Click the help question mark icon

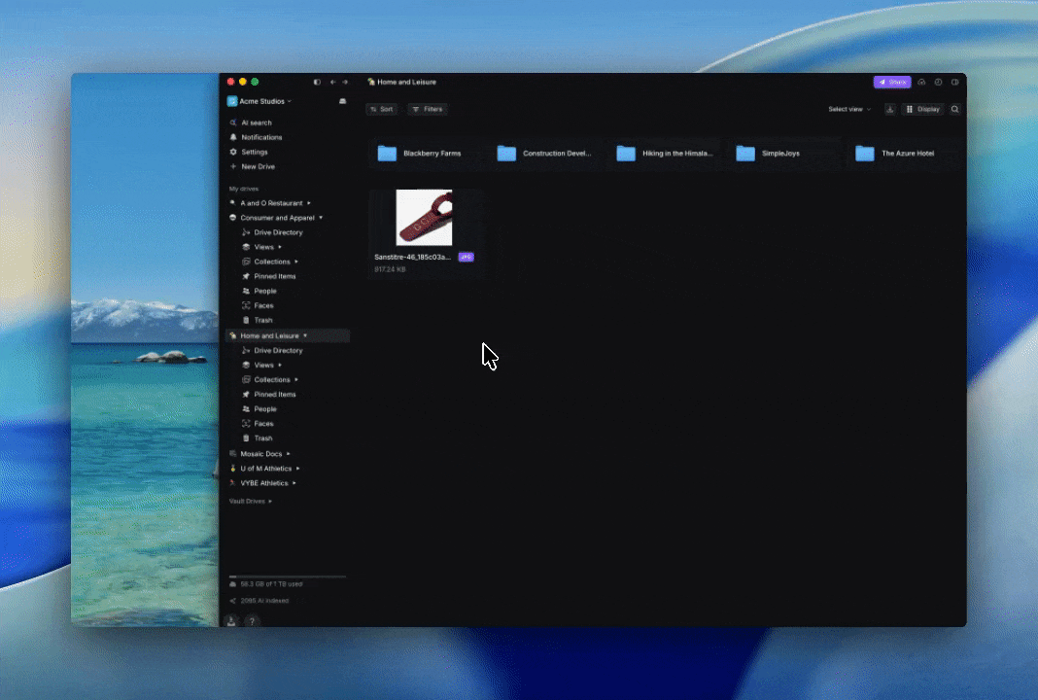point(252,621)
